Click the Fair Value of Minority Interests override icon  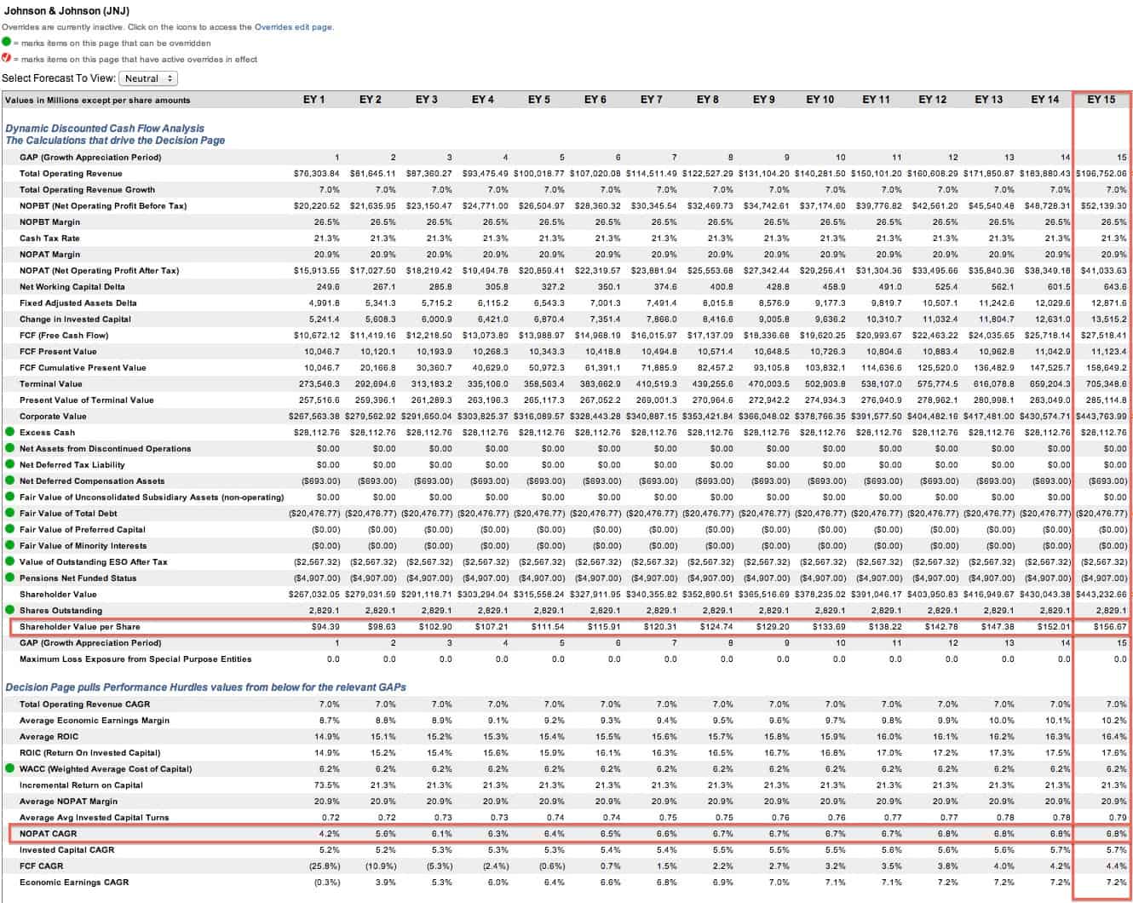click(x=8, y=546)
